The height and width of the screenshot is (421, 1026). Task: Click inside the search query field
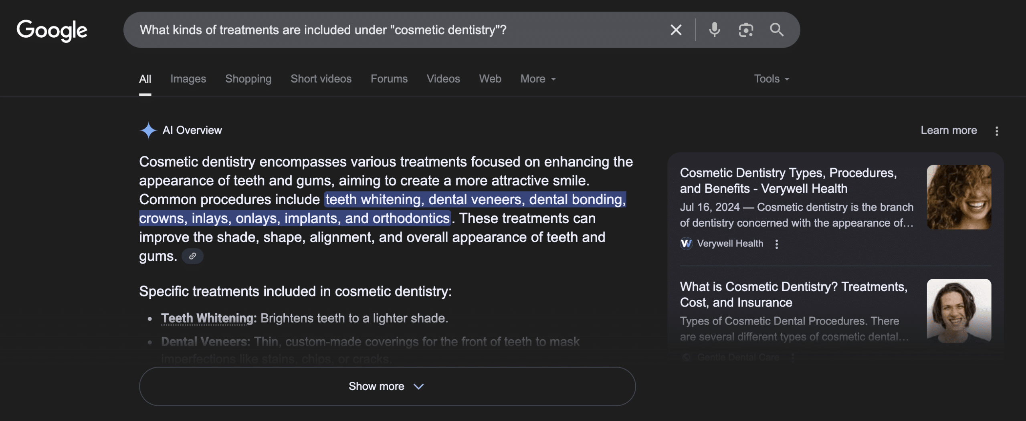(x=361, y=30)
